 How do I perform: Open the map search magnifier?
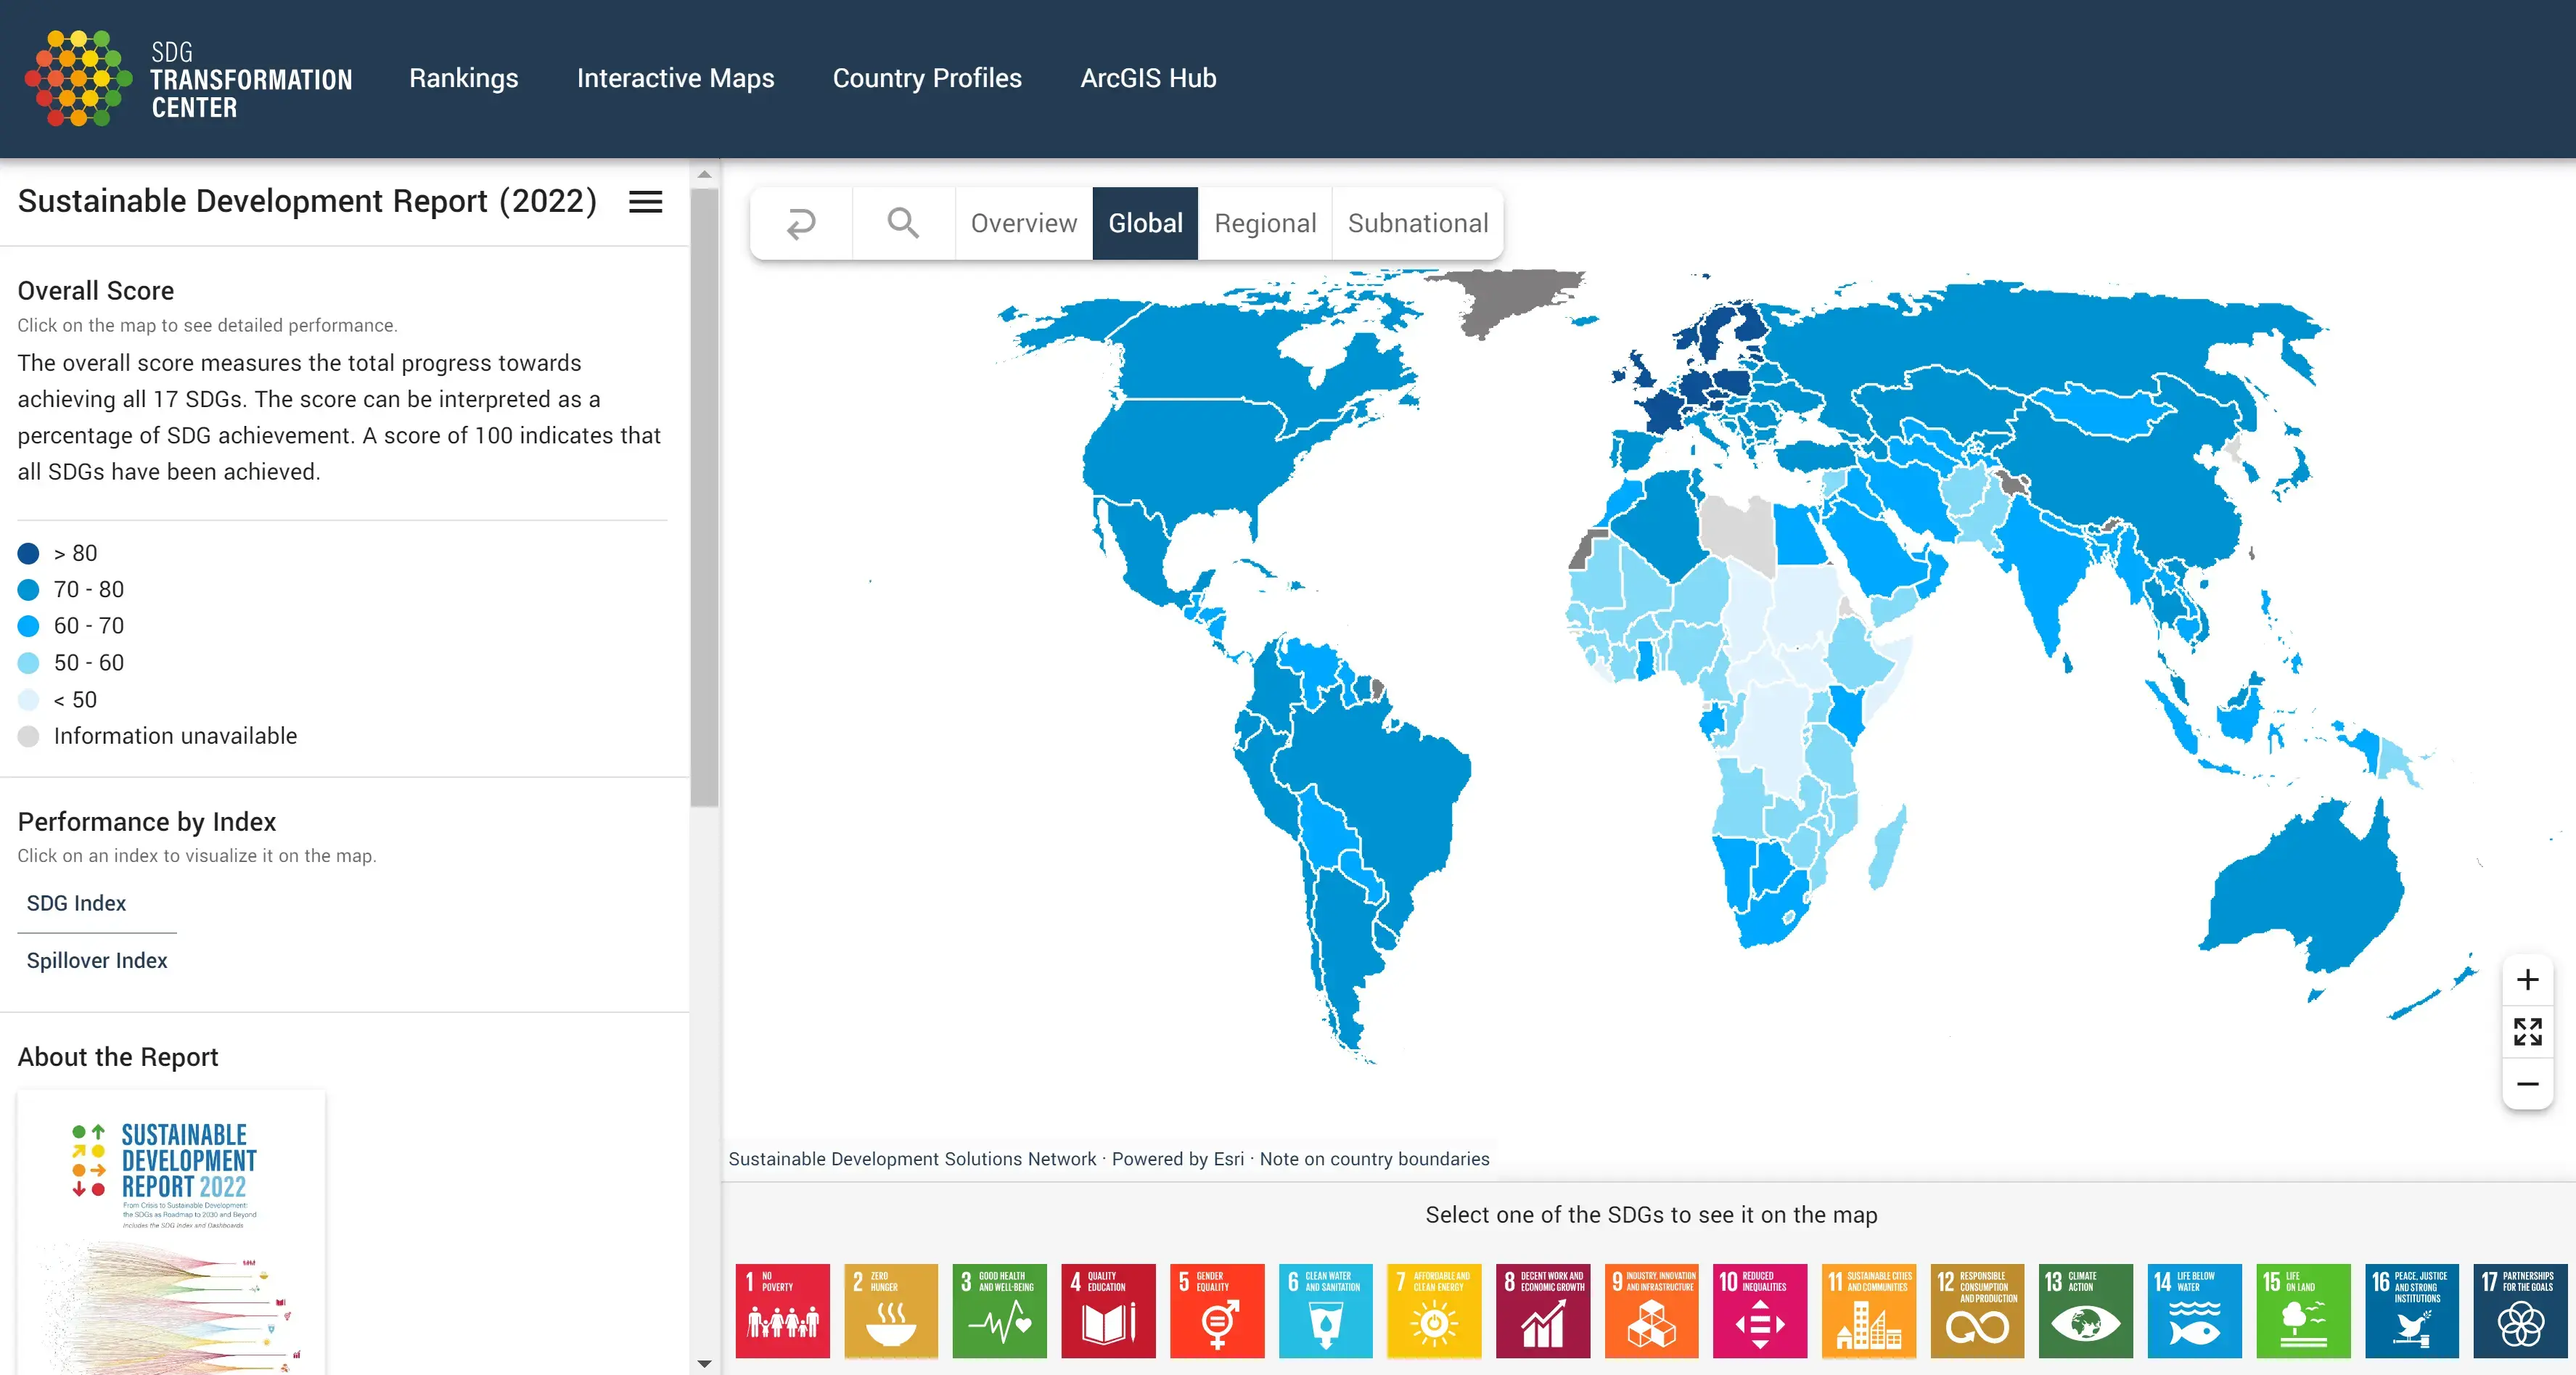click(903, 223)
